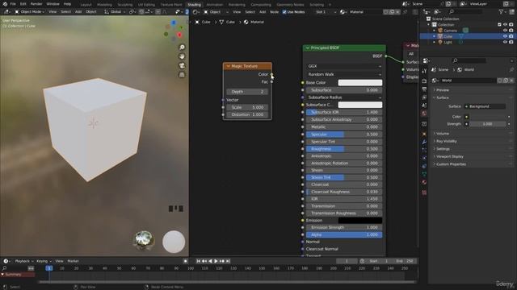Collapse the Magic Texture node header arrow
517x290 pixels.
tap(228, 66)
